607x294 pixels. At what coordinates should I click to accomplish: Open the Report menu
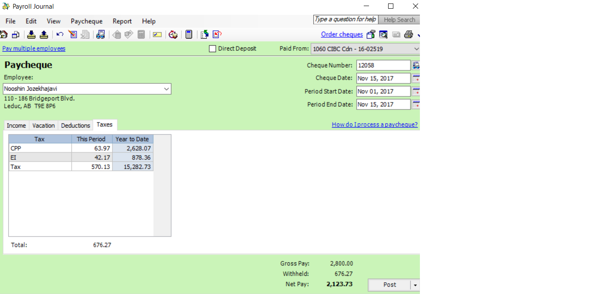pos(122,21)
